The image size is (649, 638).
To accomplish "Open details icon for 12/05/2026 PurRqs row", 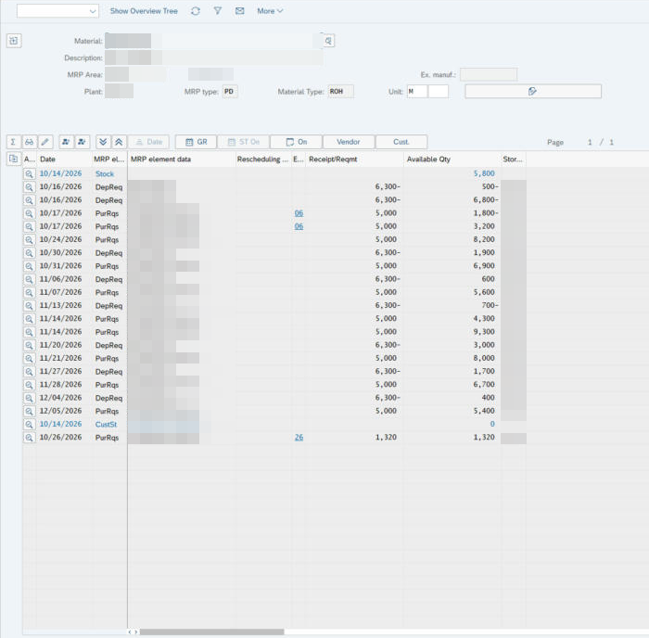I will point(29,411).
